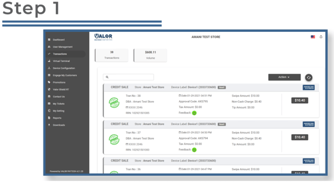Click AMANI TEST STORE header title
This screenshot has width=334, height=188.
(206, 37)
